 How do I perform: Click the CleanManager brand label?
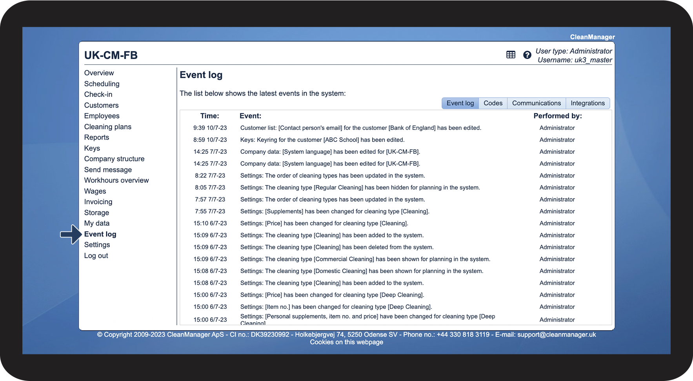point(592,37)
